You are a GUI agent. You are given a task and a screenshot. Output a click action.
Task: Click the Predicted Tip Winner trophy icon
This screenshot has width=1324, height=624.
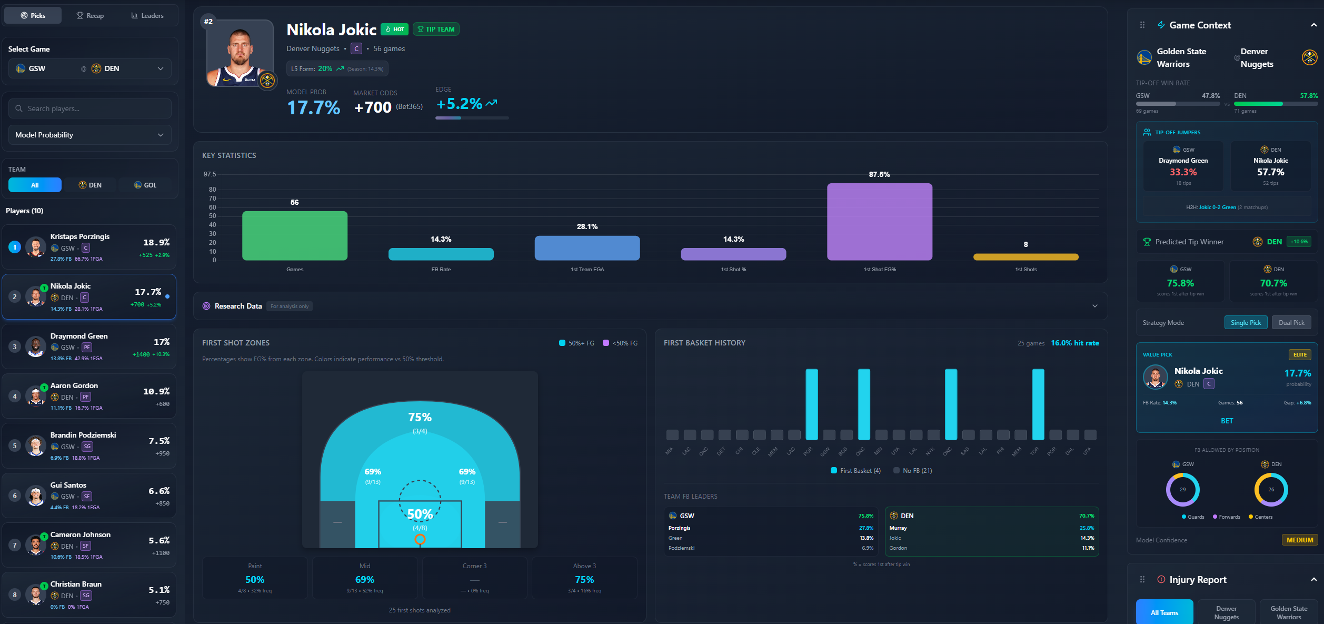[x=1147, y=241]
